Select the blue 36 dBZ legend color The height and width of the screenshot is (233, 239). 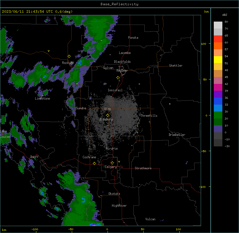[218, 101]
